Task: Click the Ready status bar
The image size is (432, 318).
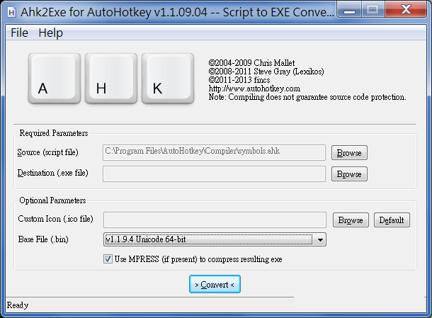Action: point(212,306)
